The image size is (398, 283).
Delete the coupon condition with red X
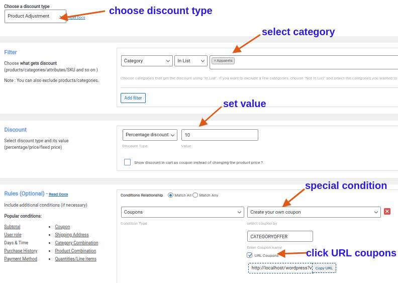(387, 212)
